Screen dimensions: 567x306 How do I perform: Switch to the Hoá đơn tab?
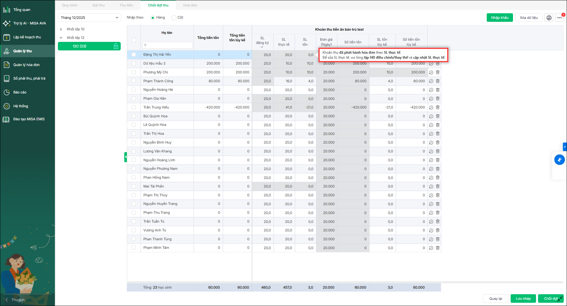pos(190,5)
